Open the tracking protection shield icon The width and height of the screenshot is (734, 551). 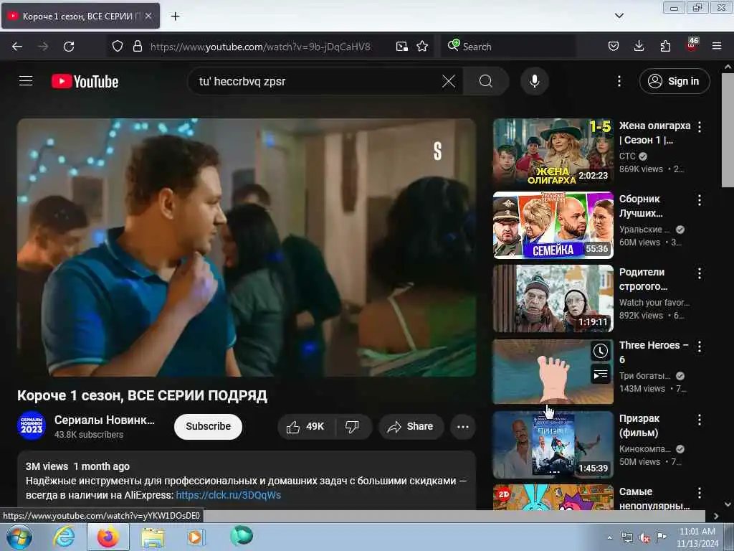[118, 47]
